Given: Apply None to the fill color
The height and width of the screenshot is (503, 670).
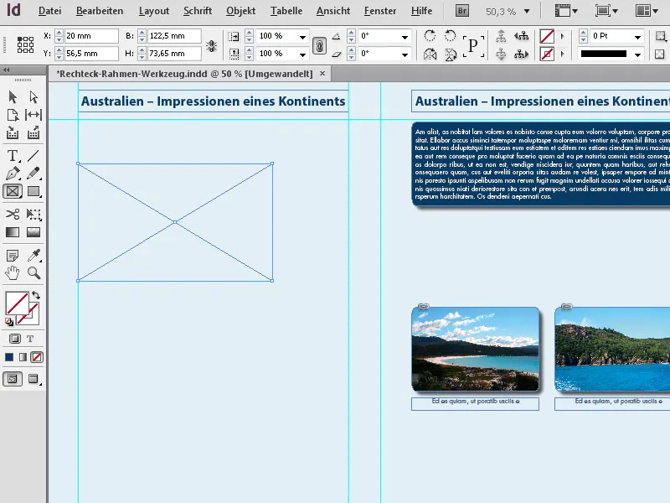Looking at the screenshot, I should pos(37,356).
